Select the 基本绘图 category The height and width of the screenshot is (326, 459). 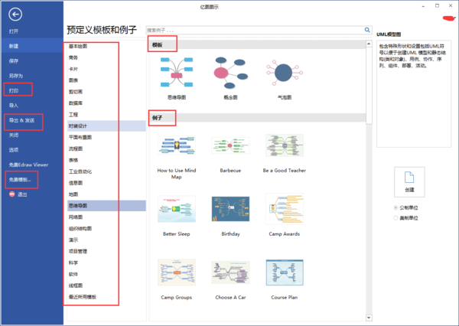78,46
